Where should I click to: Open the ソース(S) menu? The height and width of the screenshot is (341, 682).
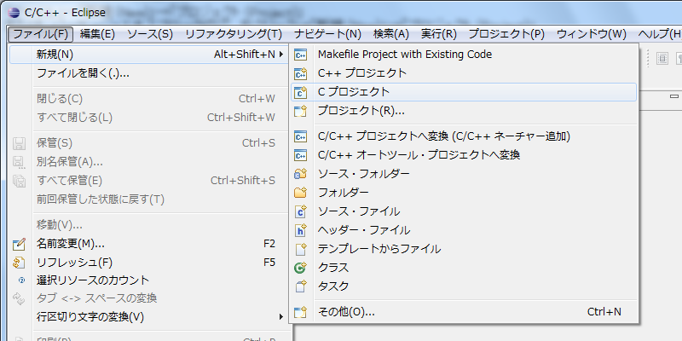pos(150,34)
